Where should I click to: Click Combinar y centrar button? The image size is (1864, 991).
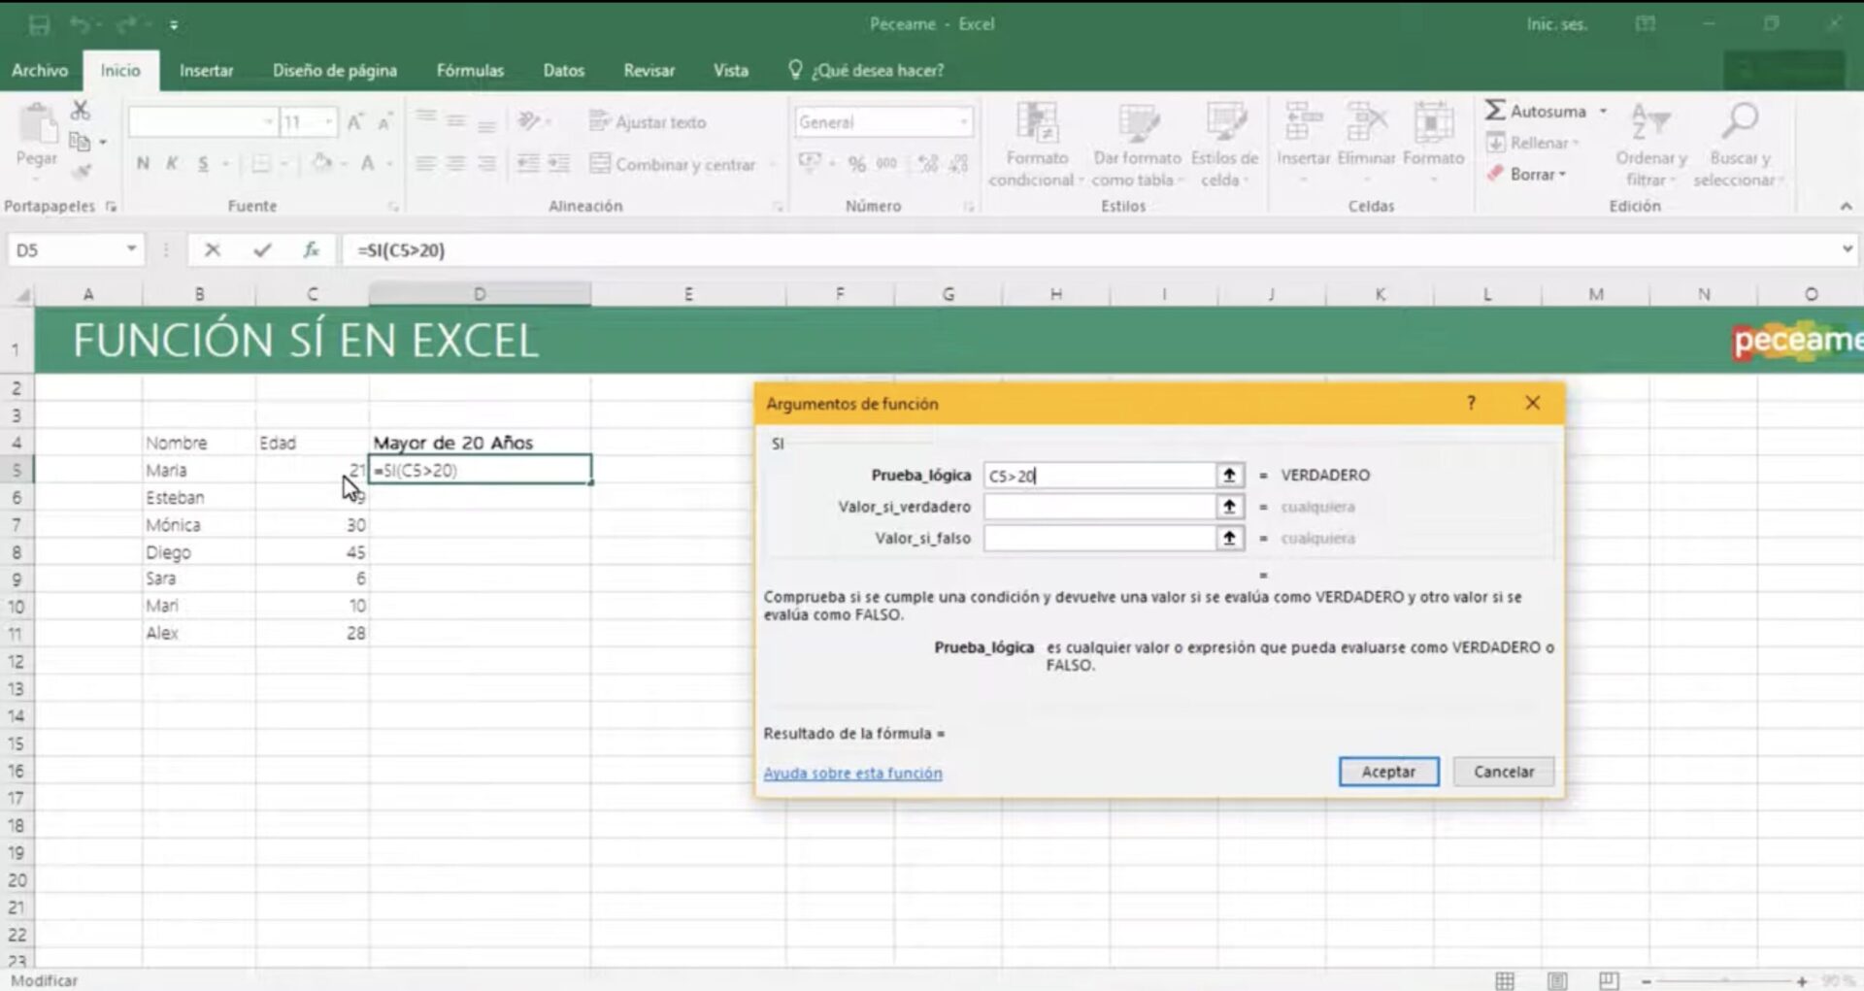[673, 164]
